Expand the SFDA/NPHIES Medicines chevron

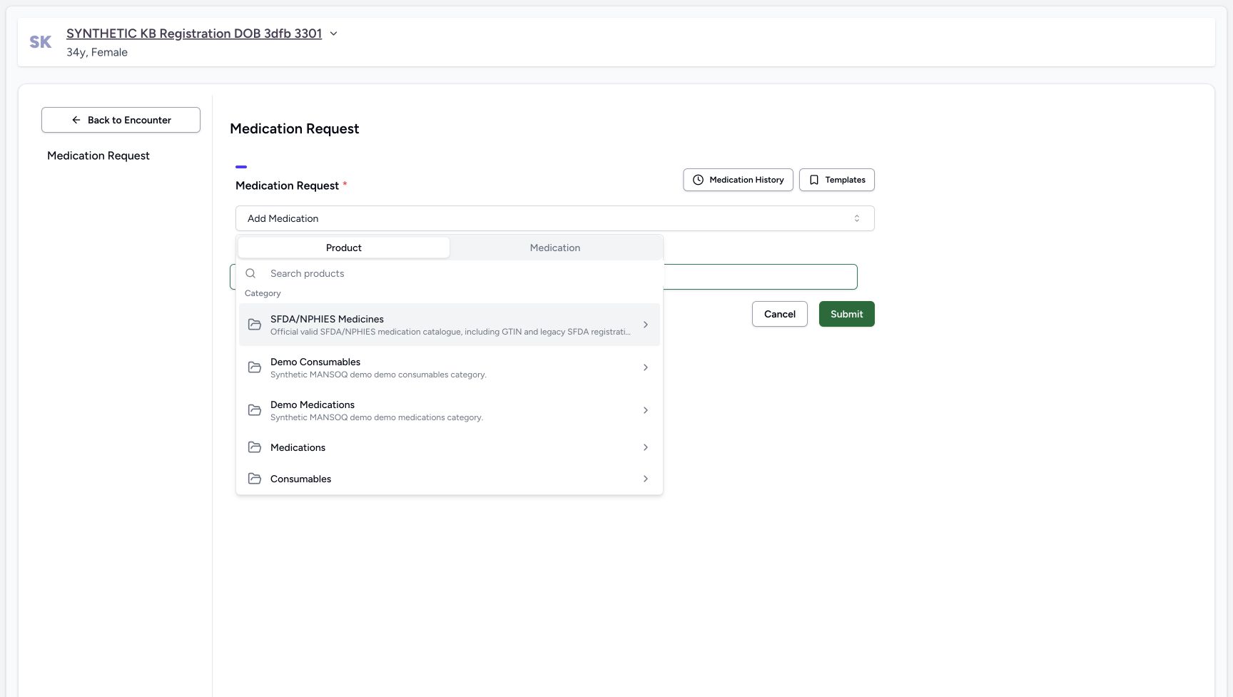click(646, 325)
